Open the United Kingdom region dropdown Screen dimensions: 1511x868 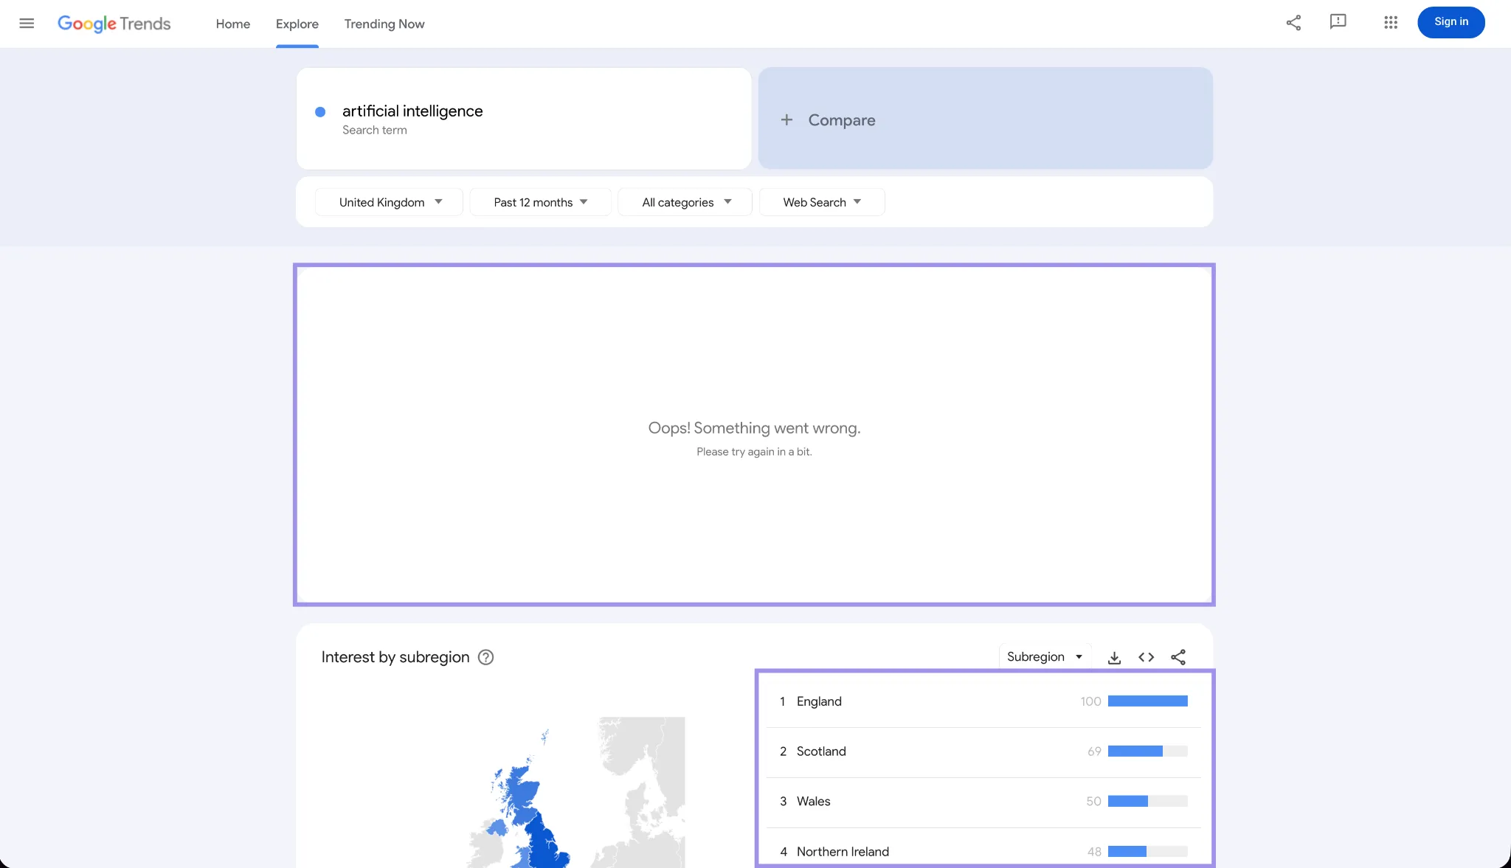pyautogui.click(x=389, y=202)
